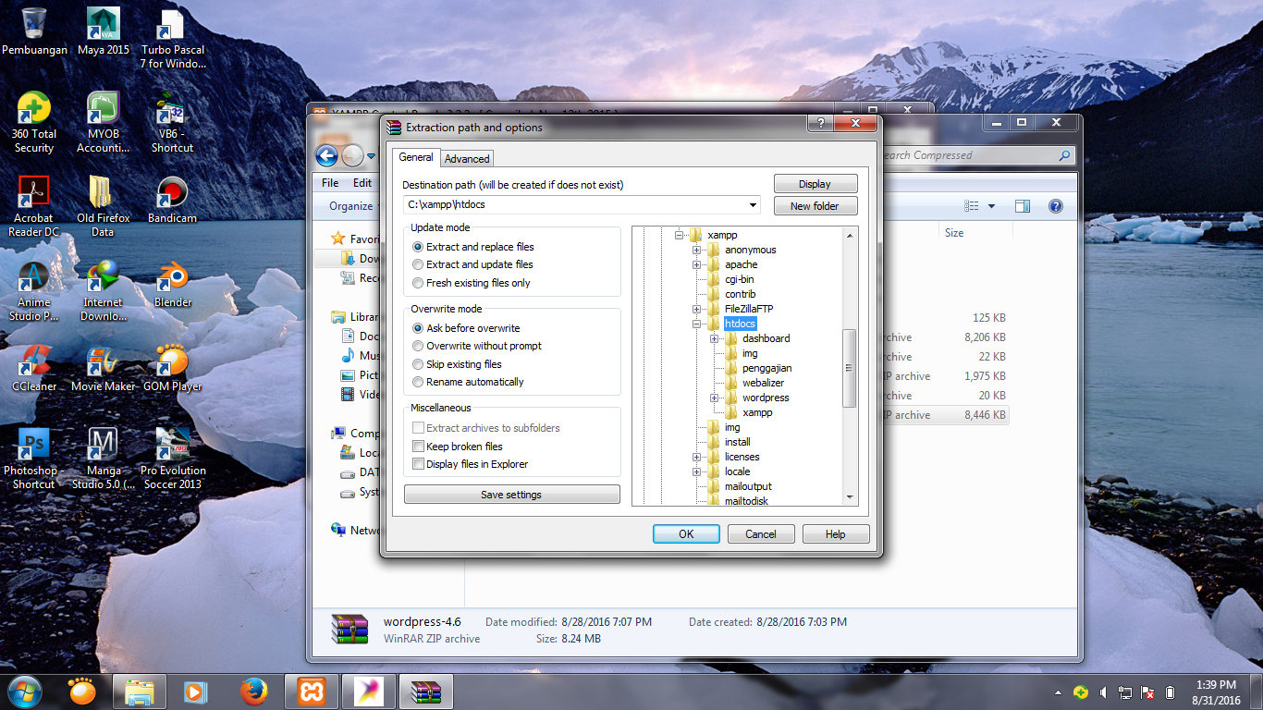Expand the dashboard subfolder
This screenshot has height=710, width=1263.
(x=715, y=338)
